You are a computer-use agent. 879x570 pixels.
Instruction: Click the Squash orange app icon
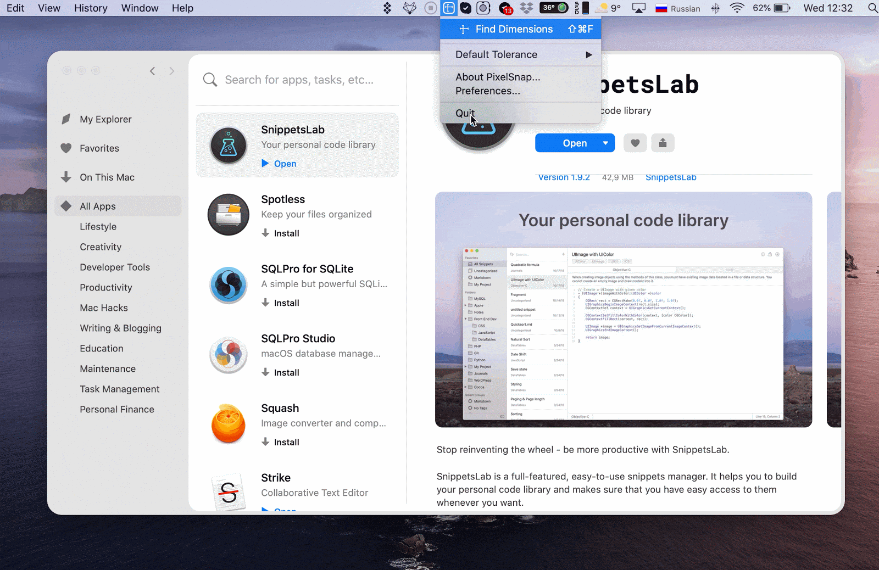pos(229,423)
